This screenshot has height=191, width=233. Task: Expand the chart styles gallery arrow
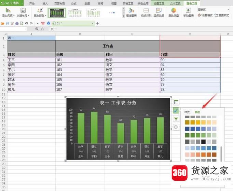(124, 16)
